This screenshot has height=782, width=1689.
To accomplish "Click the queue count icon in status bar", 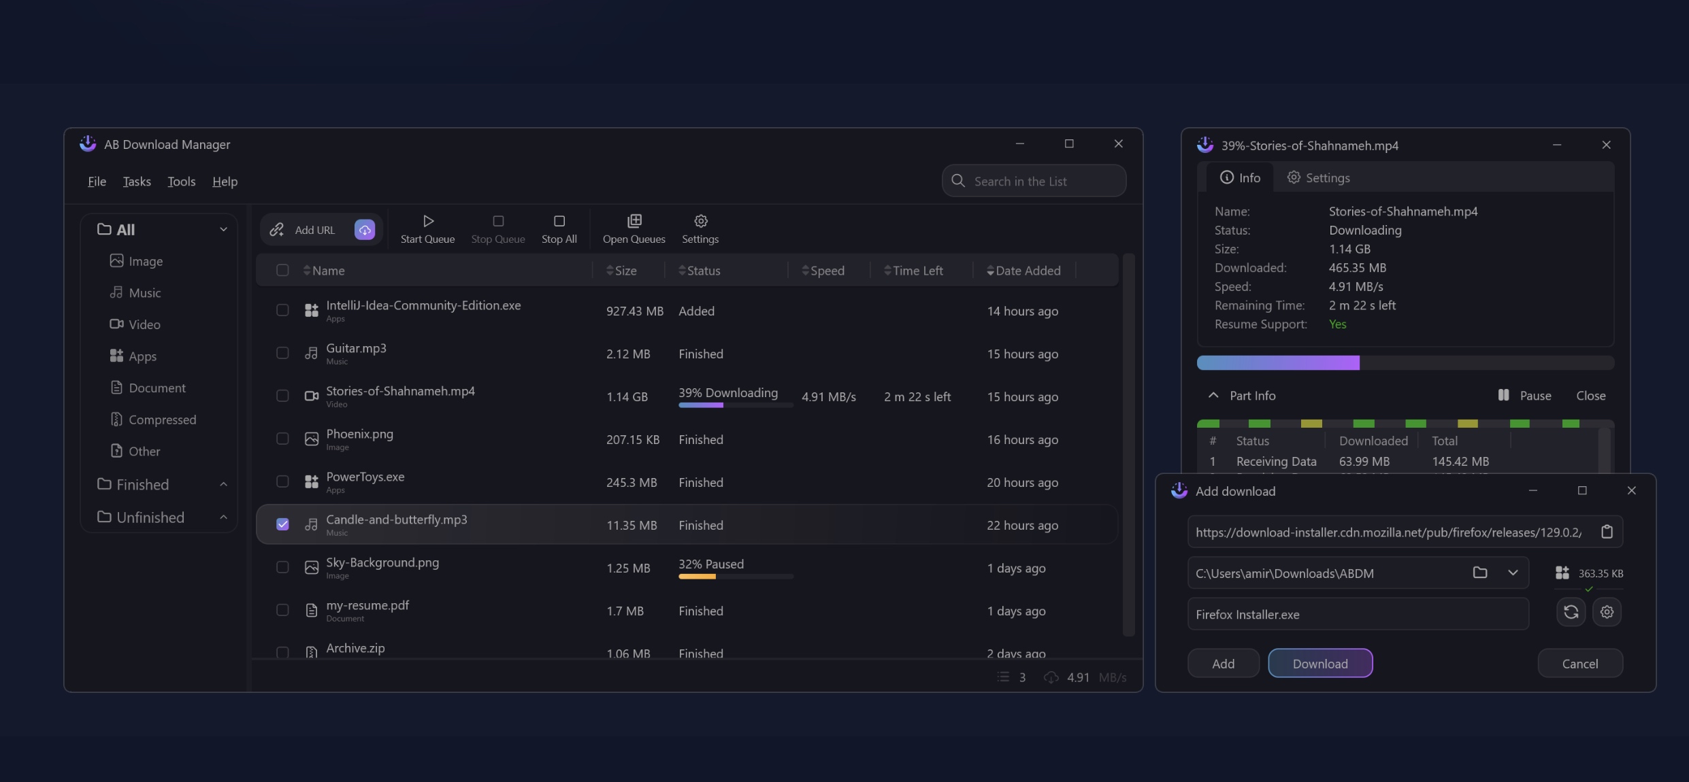I will [1003, 677].
